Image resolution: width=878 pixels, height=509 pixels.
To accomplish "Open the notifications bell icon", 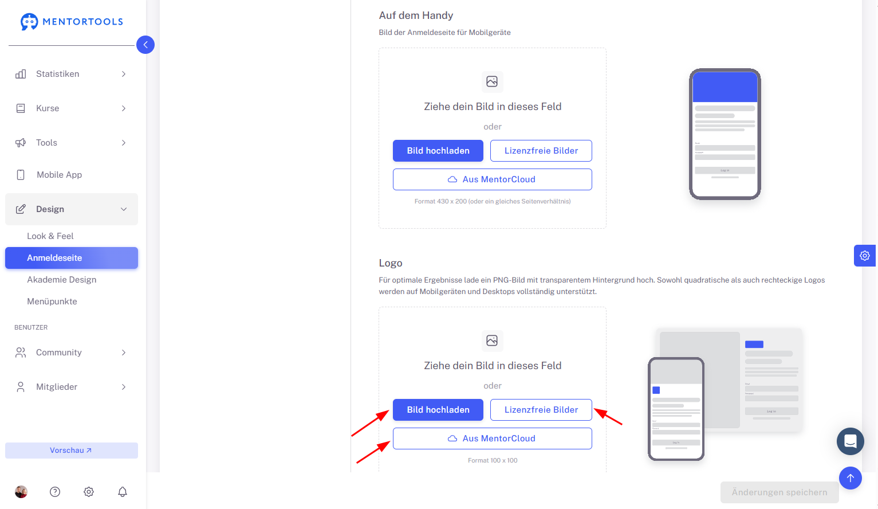I will tap(123, 492).
